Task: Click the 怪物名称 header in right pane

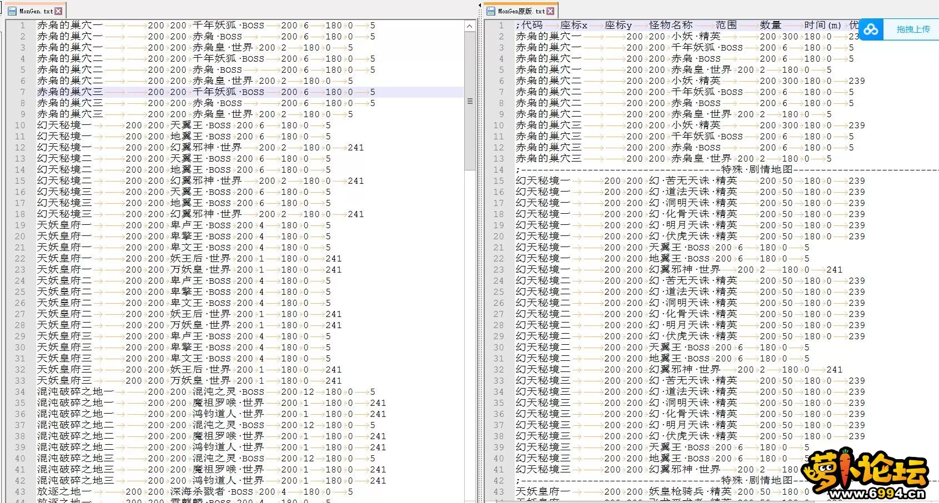Action: [671, 26]
